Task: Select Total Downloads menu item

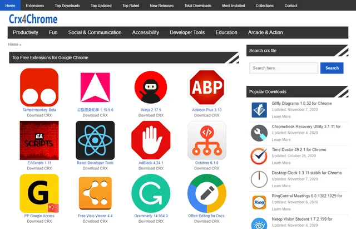Action: 198,6
